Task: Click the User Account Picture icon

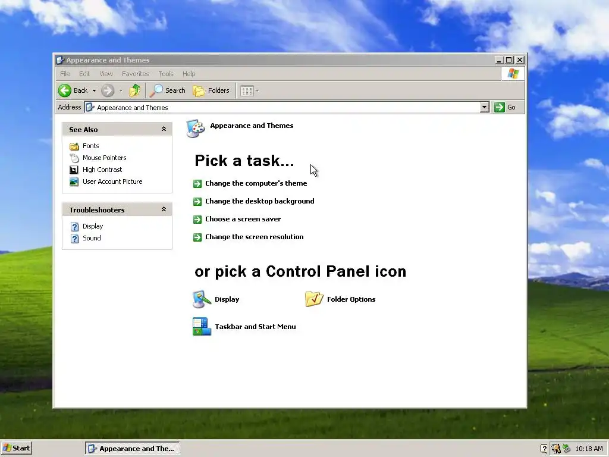Action: (x=74, y=182)
